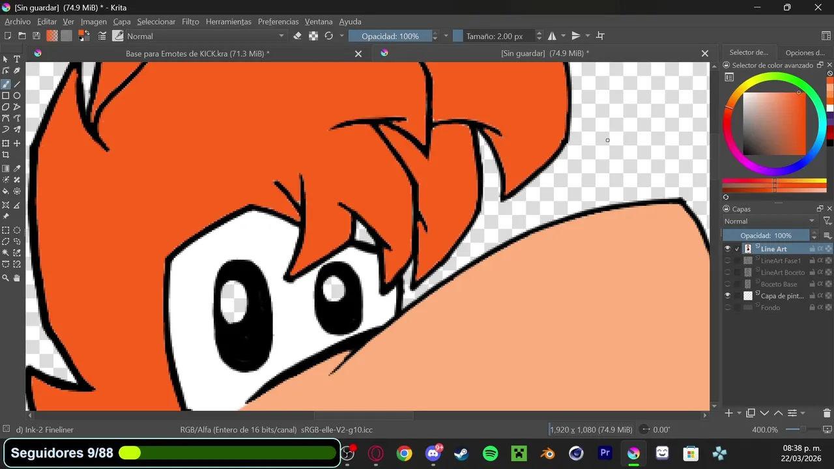Activate the Color Sampler eyedropper tool
This screenshot has height=469, width=834.
tap(17, 169)
